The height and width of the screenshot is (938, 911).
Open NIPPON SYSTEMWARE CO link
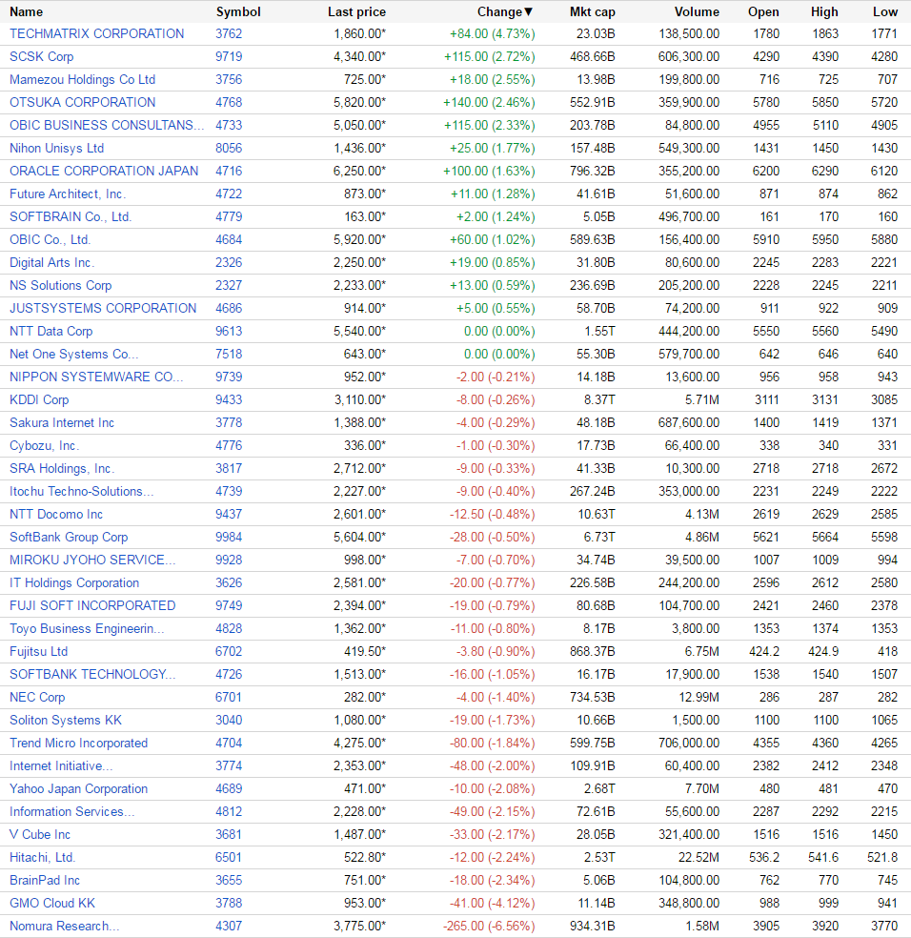click(96, 377)
